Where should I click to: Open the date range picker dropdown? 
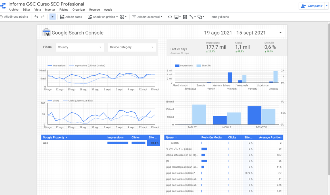tap(243, 33)
